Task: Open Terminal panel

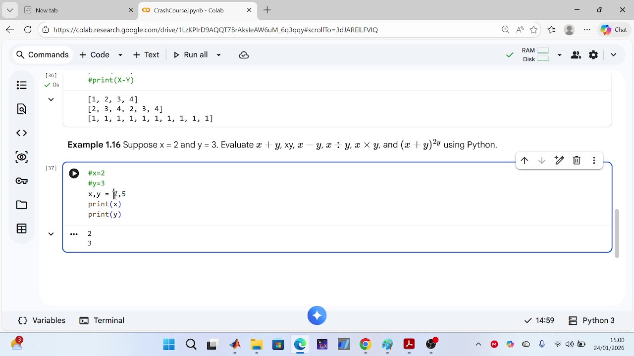Action: [x=102, y=320]
